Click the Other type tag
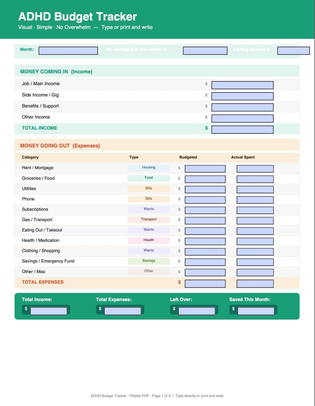 click(149, 271)
